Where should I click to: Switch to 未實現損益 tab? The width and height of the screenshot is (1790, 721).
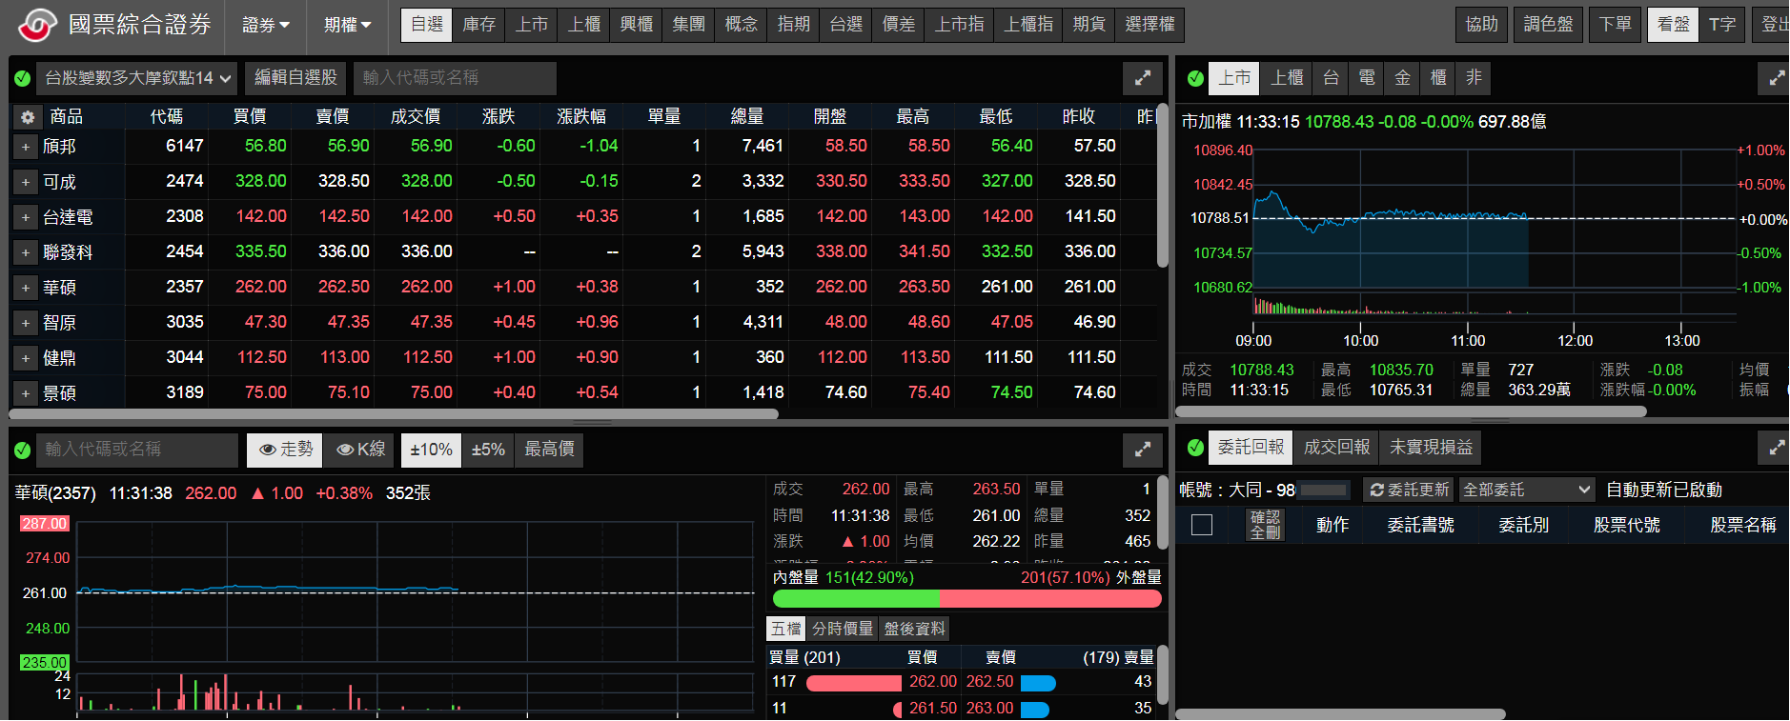point(1431,448)
